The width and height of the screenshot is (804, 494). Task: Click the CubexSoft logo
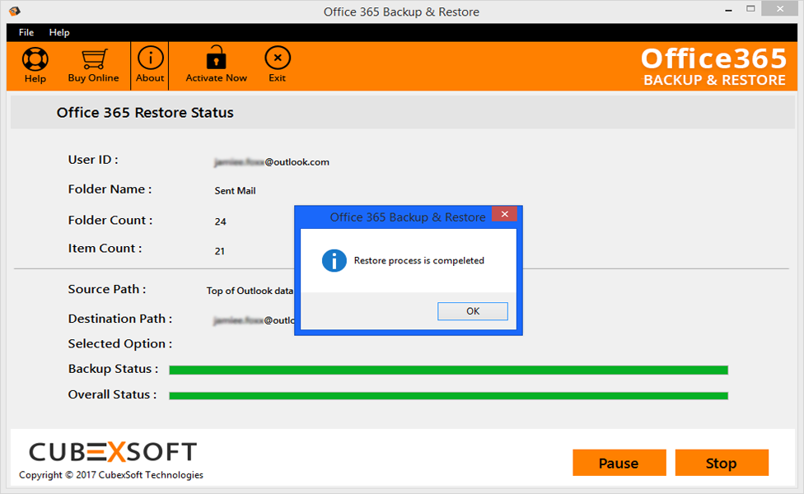point(113,452)
